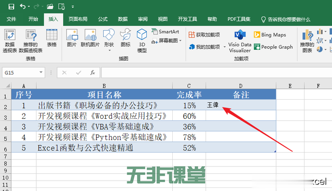The image size is (332, 191).
Task: Insert 联机图片 online picture
Action: pos(90,38)
